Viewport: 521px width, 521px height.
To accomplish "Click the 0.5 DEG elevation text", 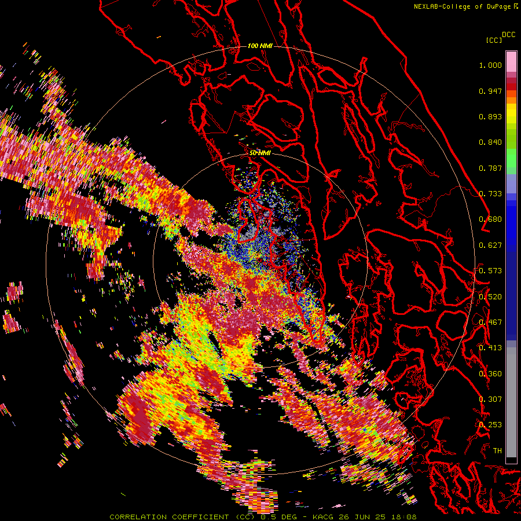I will click(x=278, y=517).
